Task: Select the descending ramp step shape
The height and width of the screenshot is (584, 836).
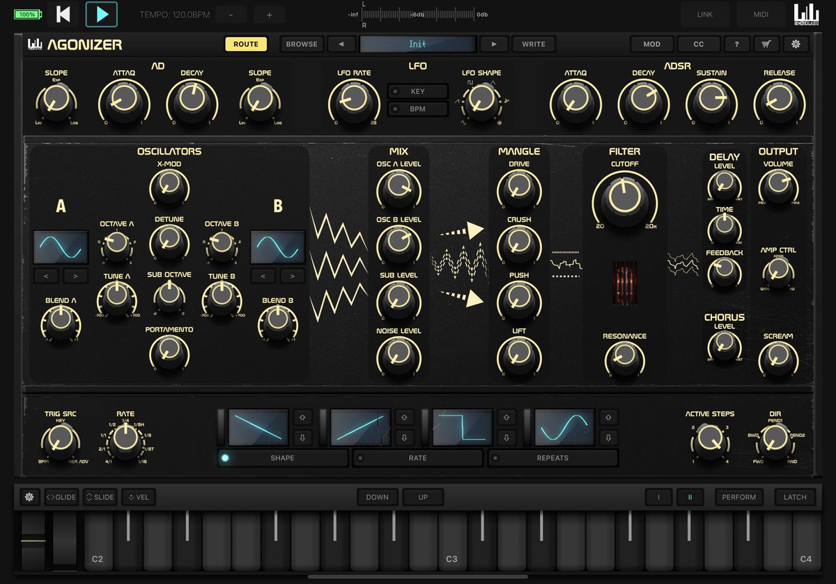Action: (258, 427)
